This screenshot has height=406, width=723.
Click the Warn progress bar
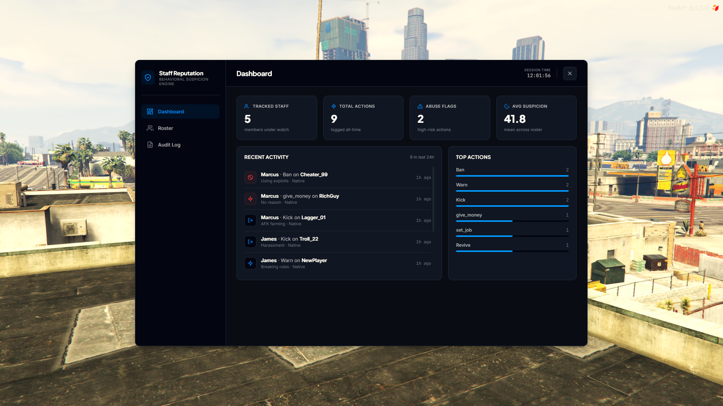point(512,191)
